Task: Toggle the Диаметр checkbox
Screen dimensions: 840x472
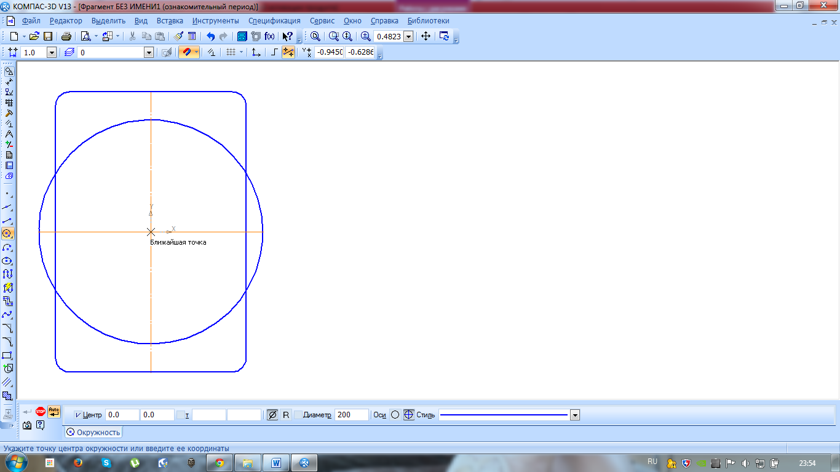Action: (298, 415)
